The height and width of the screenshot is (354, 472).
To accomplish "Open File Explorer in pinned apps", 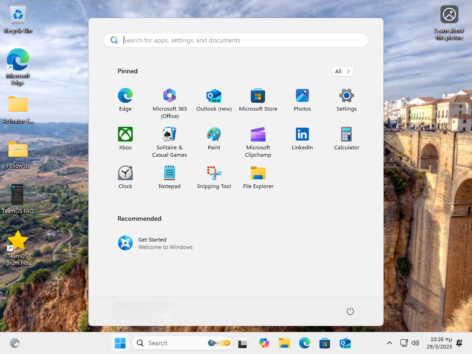I will pos(258,177).
